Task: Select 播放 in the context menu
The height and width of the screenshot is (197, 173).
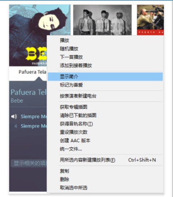Action: point(105,40)
